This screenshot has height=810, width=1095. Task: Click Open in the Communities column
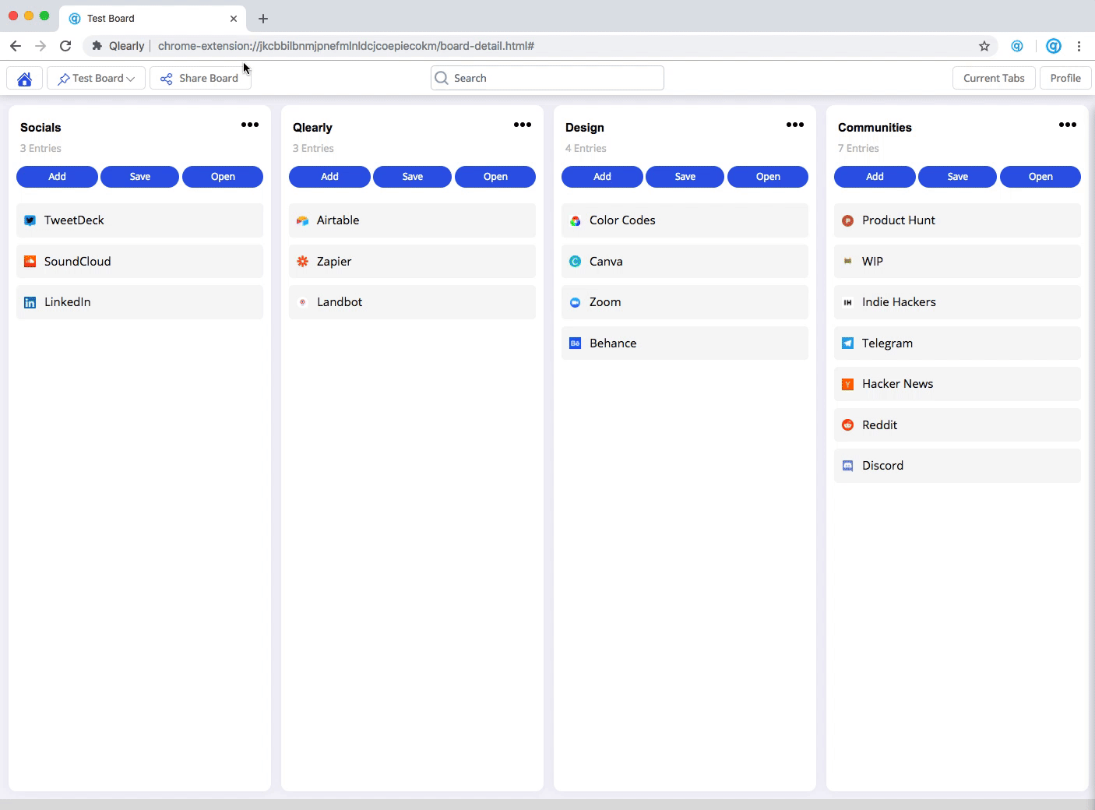(x=1040, y=177)
